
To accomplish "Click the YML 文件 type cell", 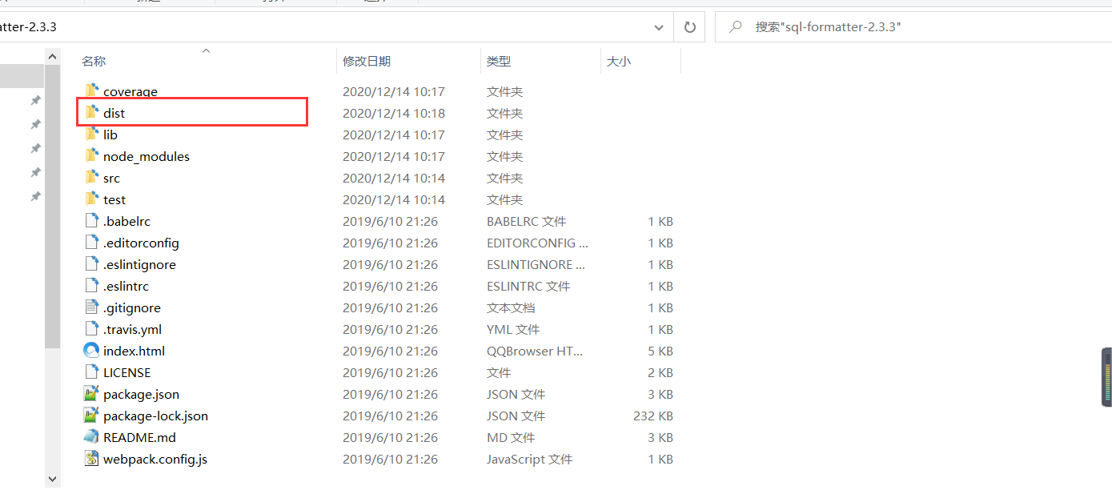I will (513, 329).
